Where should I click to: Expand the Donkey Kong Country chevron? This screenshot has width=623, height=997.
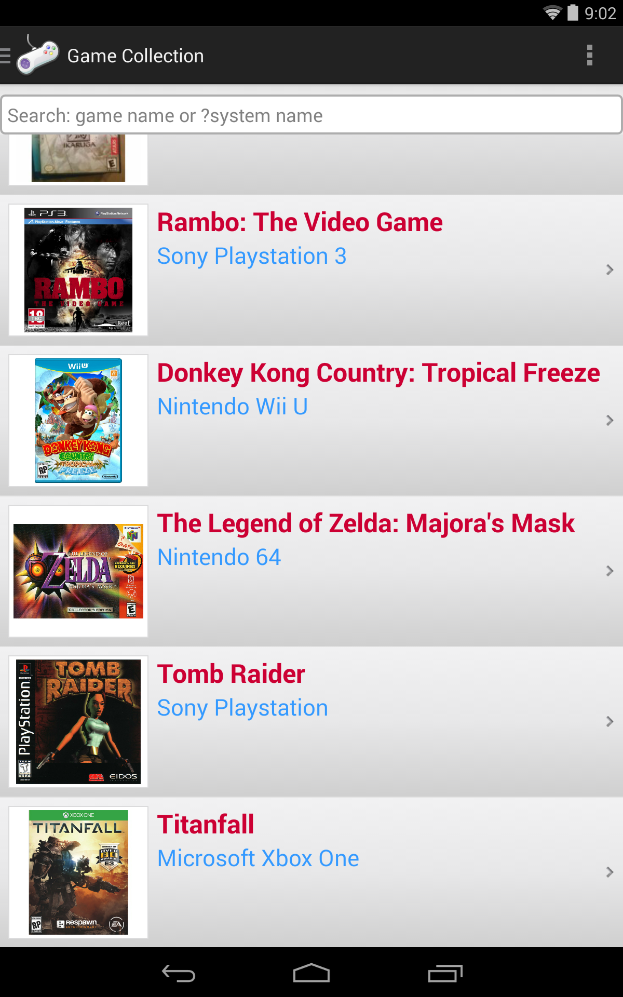point(610,421)
